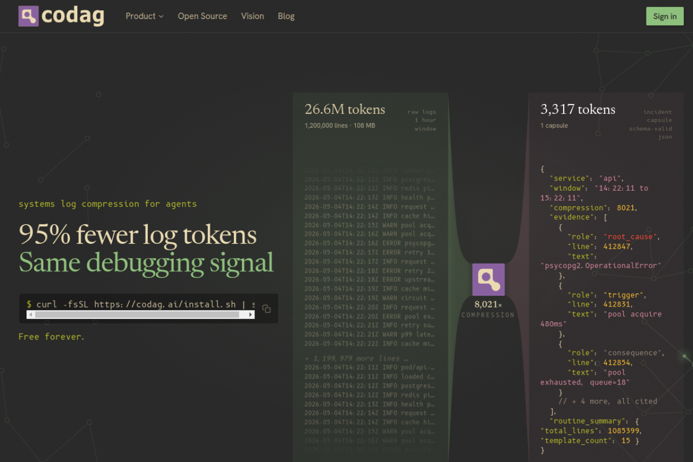The height and width of the screenshot is (462, 693).
Task: Click the "root_cause" value in JSON
Action: 632,237
